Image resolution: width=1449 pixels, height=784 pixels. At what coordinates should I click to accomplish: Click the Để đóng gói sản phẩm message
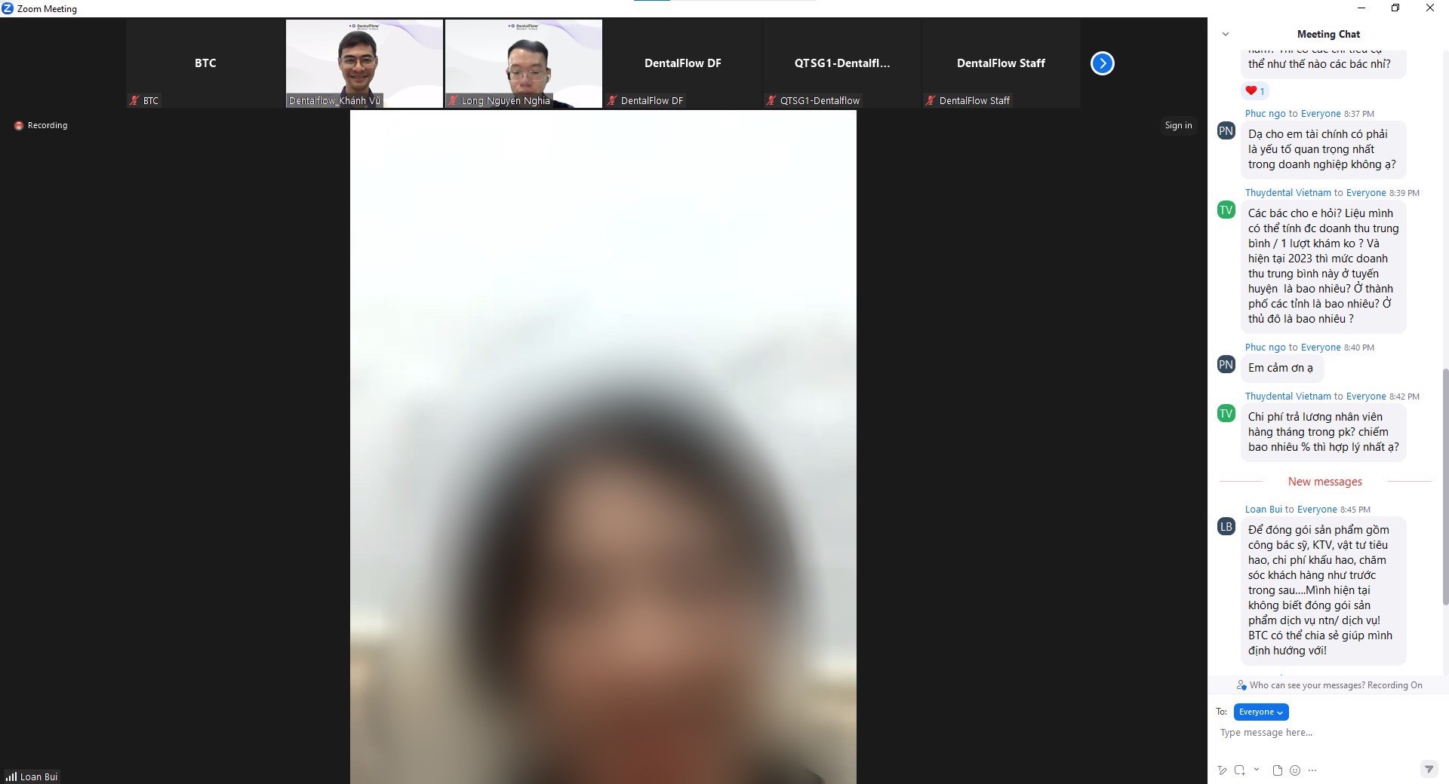coord(1323,590)
